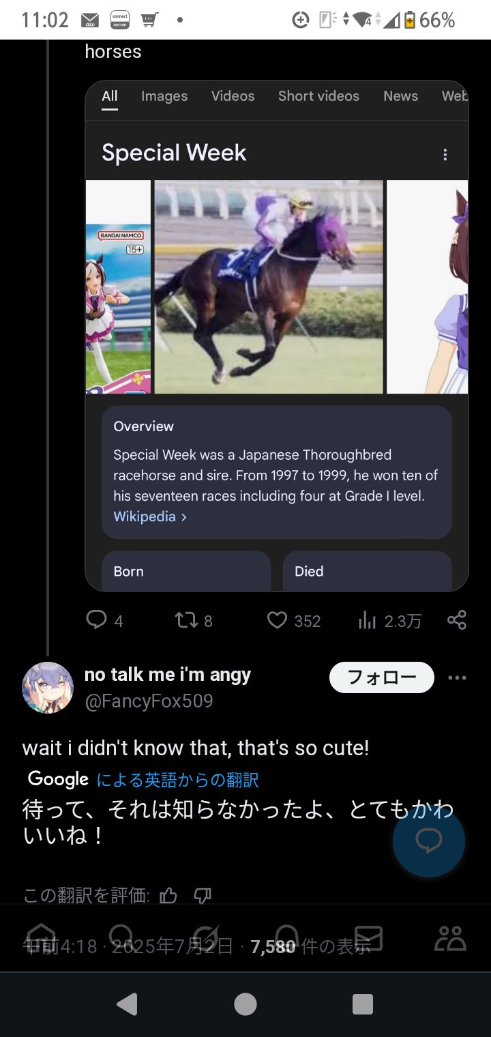Tap the Android back navigation button
The width and height of the screenshot is (491, 1037).
[x=127, y=1004]
